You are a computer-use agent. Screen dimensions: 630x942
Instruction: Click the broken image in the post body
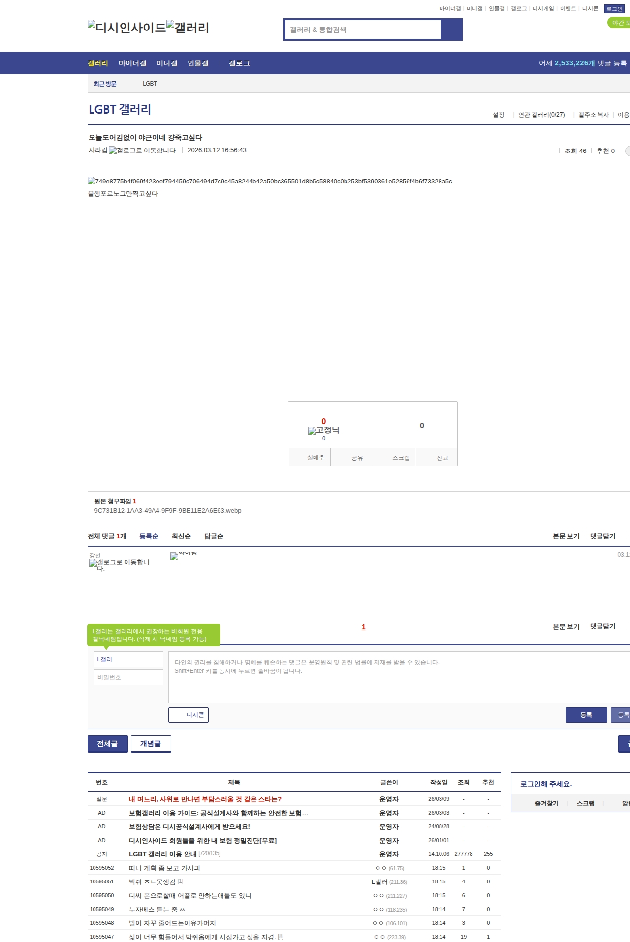pyautogui.click(x=269, y=181)
